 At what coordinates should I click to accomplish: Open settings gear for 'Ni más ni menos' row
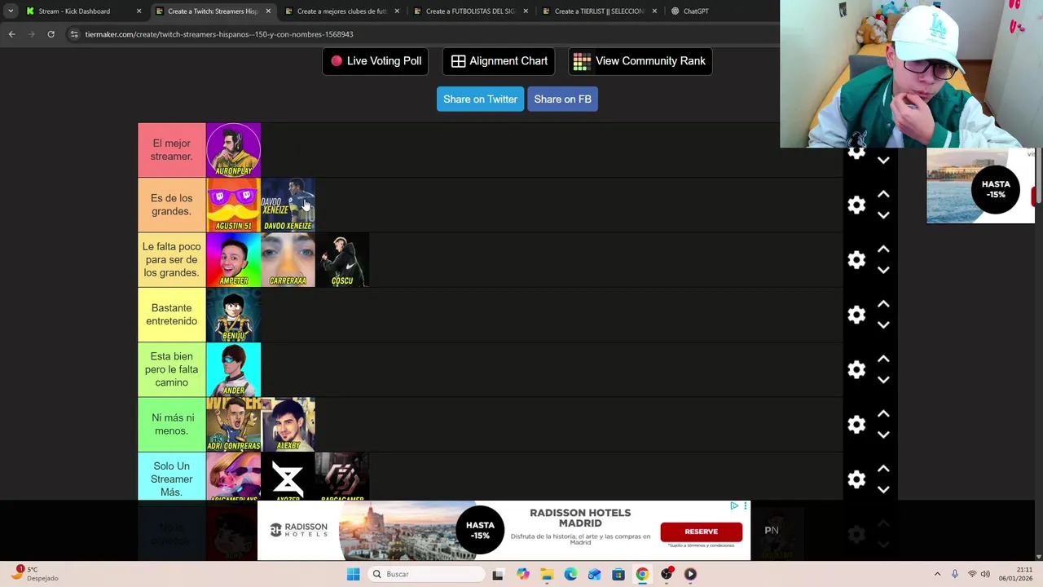(856, 424)
